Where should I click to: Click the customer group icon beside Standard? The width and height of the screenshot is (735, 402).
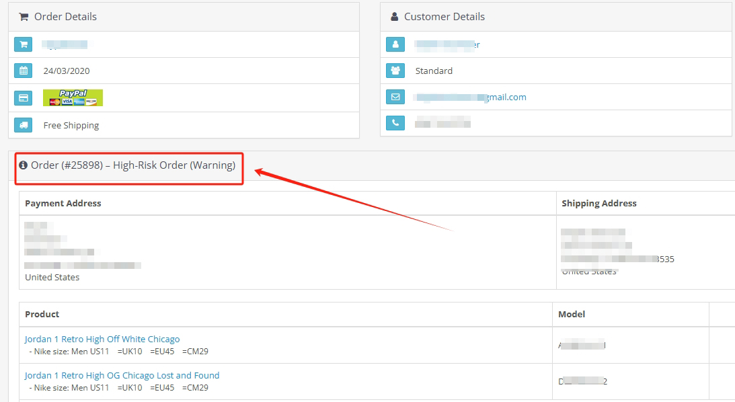pyautogui.click(x=395, y=71)
